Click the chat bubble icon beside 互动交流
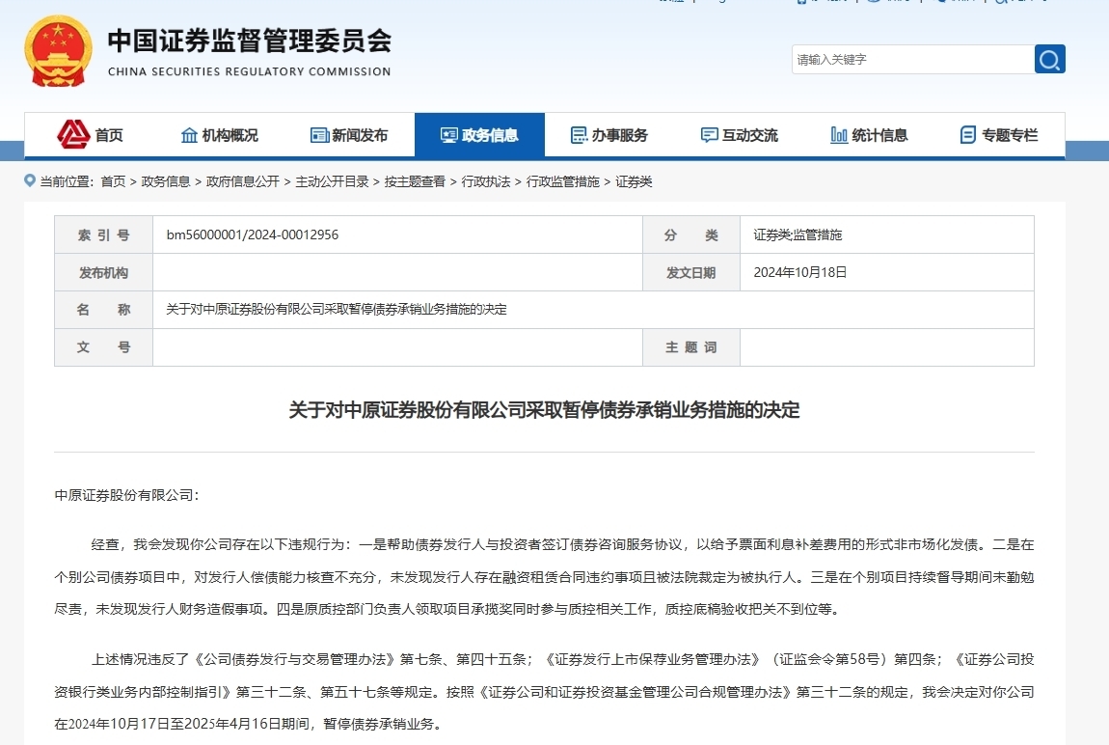The height and width of the screenshot is (745, 1109). tap(709, 135)
